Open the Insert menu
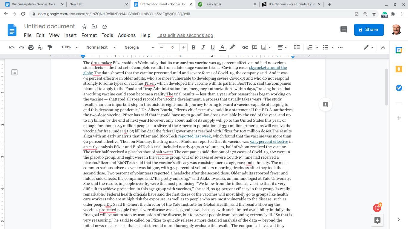The height and width of the screenshot is (229, 408). (x=70, y=35)
